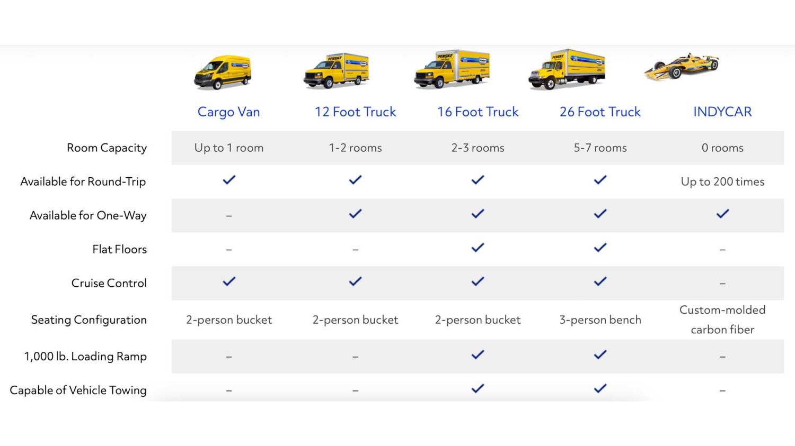Open the INDYCAR link

click(x=722, y=112)
